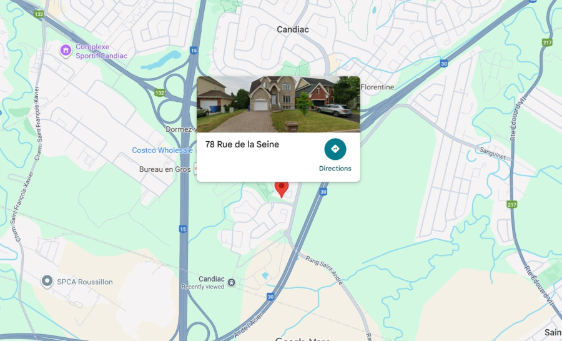The width and height of the screenshot is (562, 341).
Task: Open the street view house photo
Action: [279, 104]
